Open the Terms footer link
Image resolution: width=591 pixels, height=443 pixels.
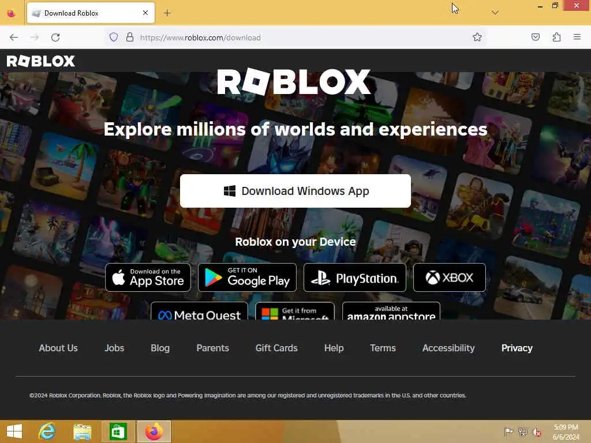coord(383,348)
